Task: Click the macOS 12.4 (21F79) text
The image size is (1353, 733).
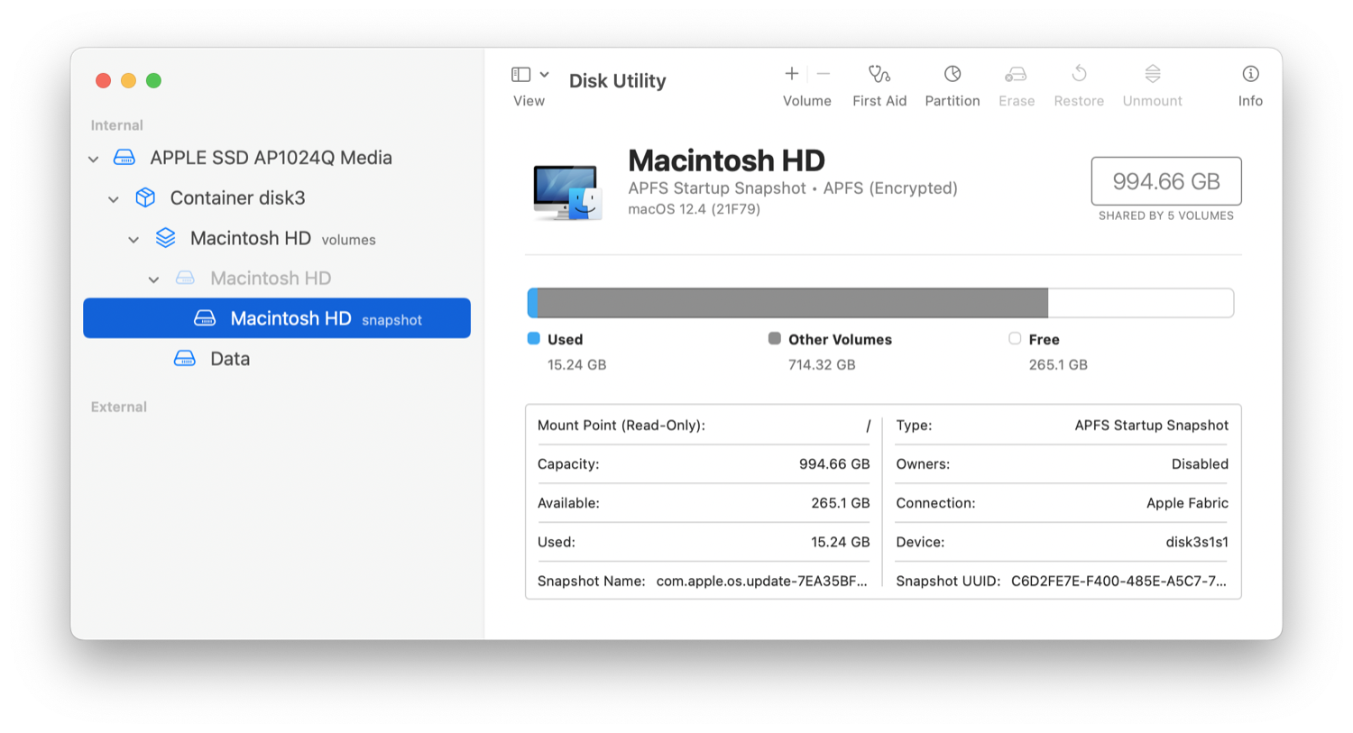Action: pos(694,209)
